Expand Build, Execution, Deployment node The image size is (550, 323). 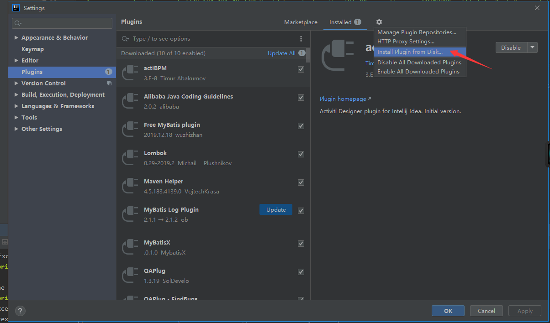coord(16,95)
